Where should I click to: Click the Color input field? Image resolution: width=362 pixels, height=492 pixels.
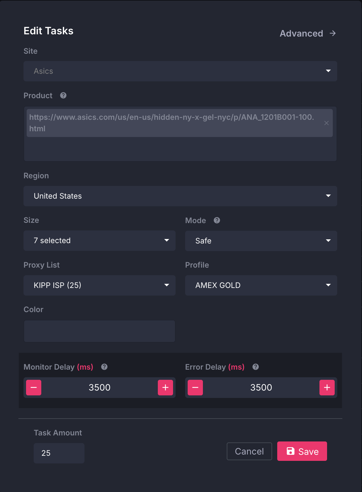pyautogui.click(x=99, y=331)
